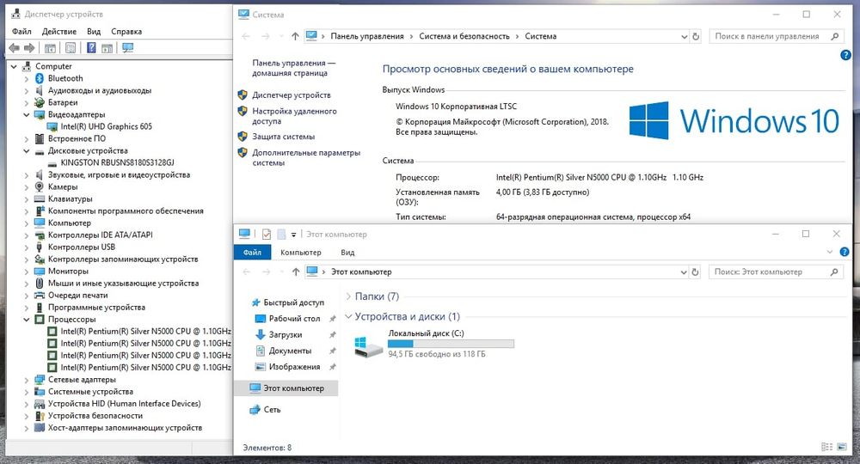The height and width of the screenshot is (464, 860).
Task: Click the Устройства безопасности icon
Action: pyautogui.click(x=39, y=416)
